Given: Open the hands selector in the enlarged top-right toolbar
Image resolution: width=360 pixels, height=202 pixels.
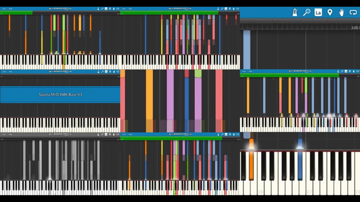Looking at the screenshot, I should tap(341, 13).
